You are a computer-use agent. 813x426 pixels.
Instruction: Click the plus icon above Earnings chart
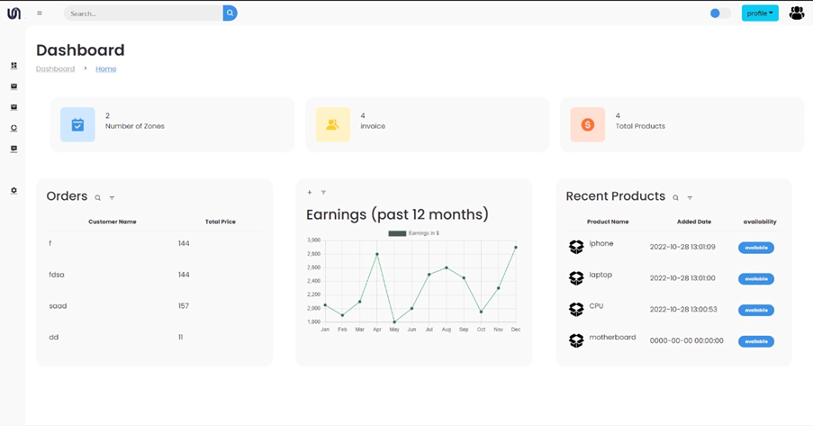(x=310, y=193)
